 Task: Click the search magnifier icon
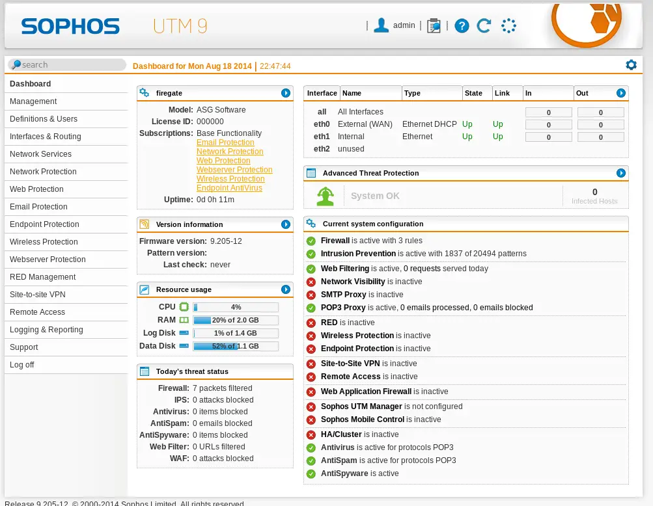coord(16,64)
